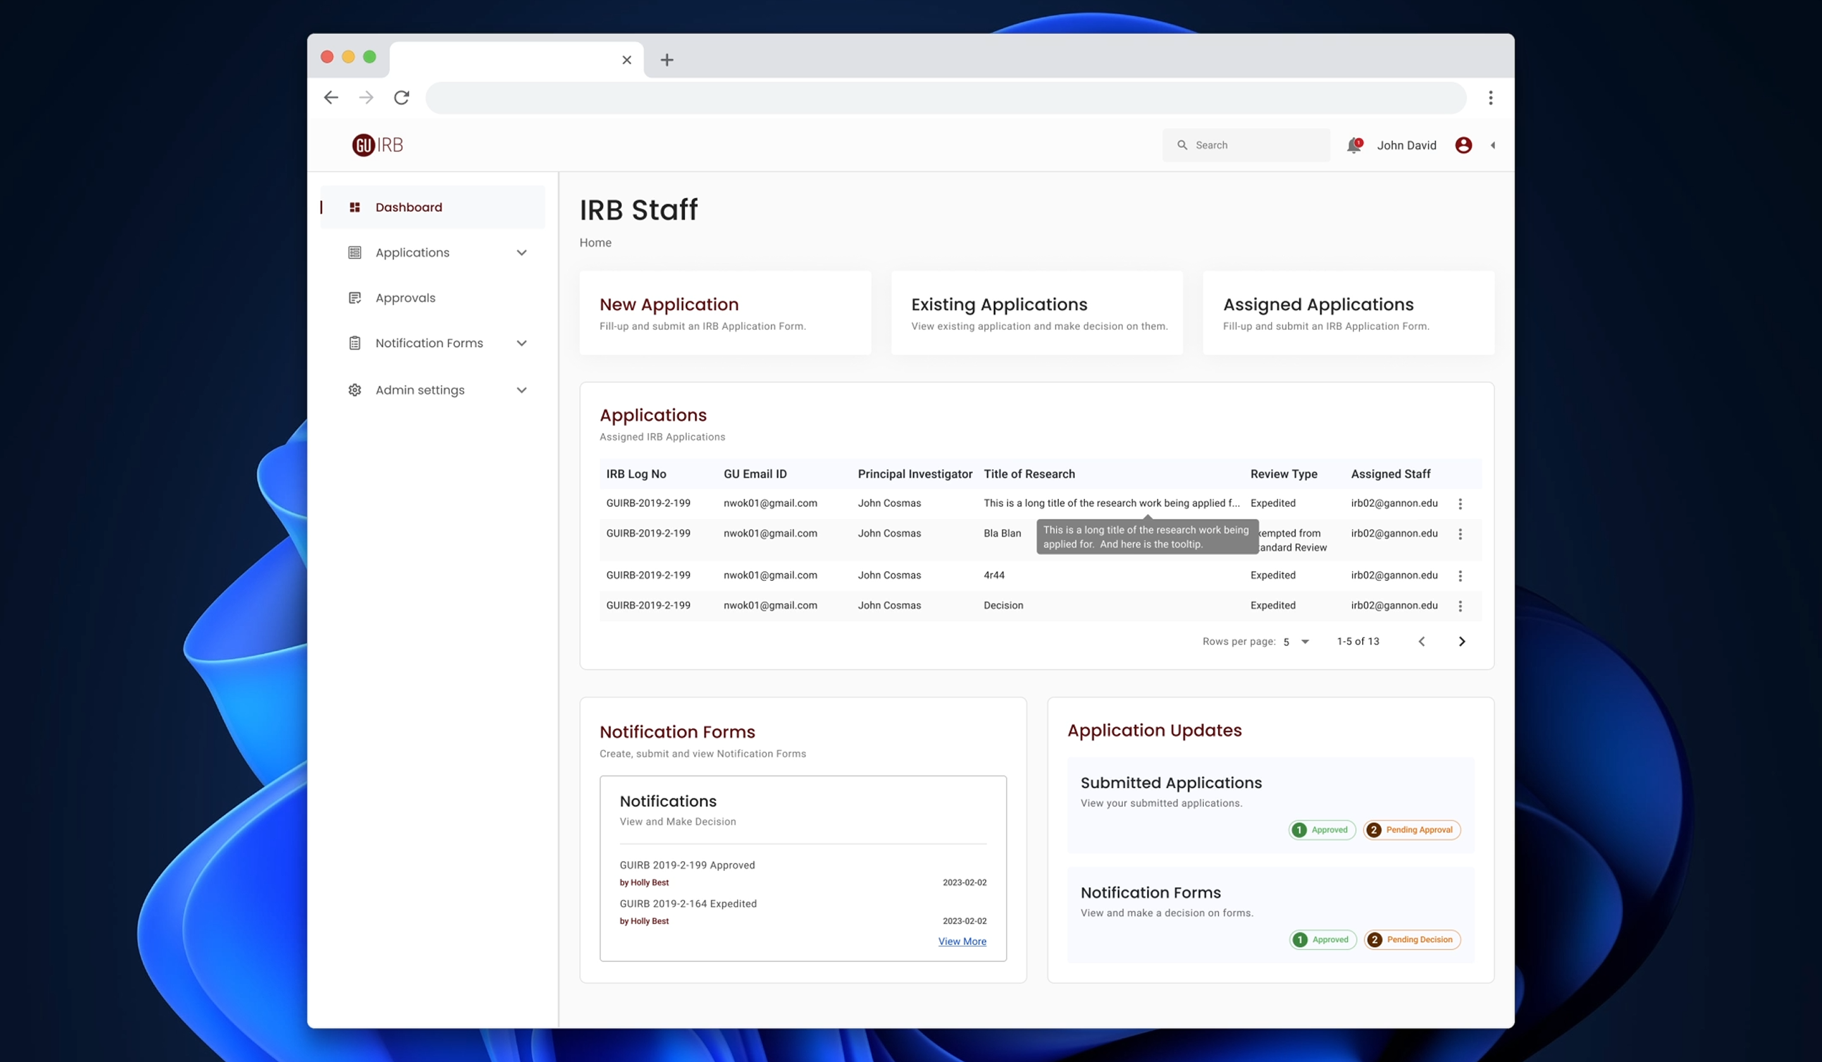
Task: Click the GU IRB logo
Action: tap(378, 145)
